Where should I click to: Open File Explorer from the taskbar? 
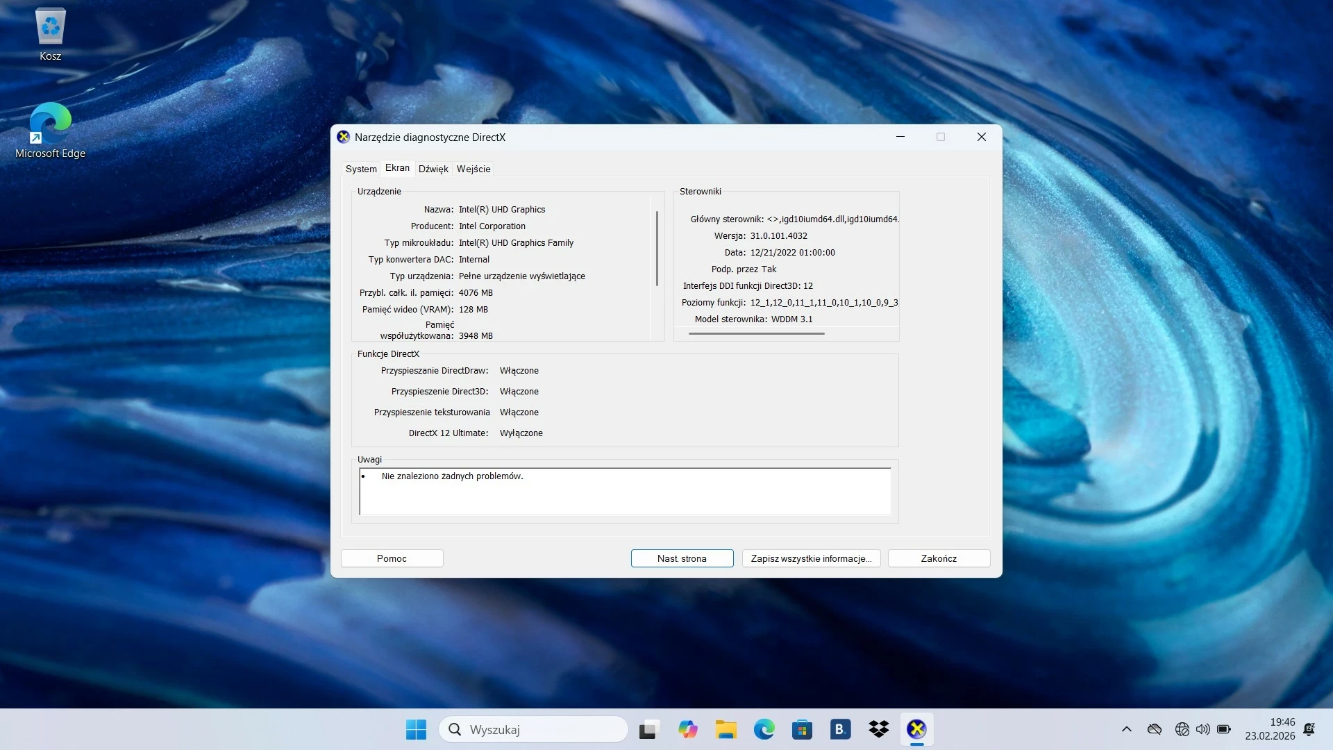pyautogui.click(x=726, y=729)
